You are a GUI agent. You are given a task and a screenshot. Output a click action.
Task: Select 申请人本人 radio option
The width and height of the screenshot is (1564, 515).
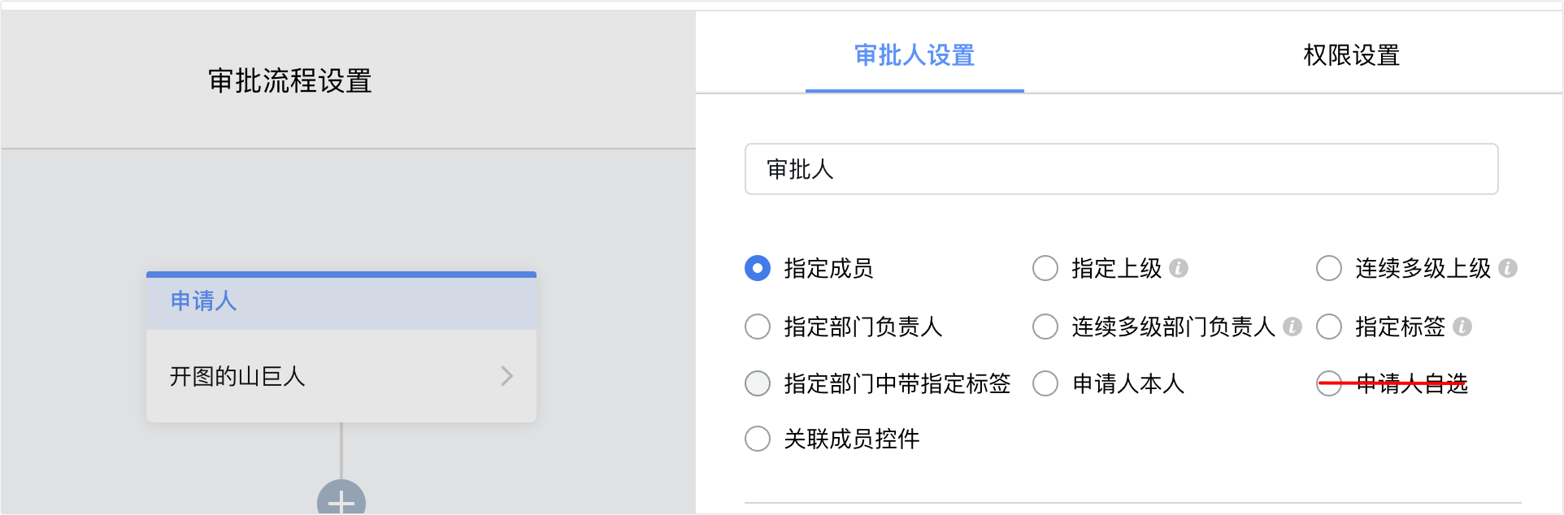pyautogui.click(x=1045, y=383)
